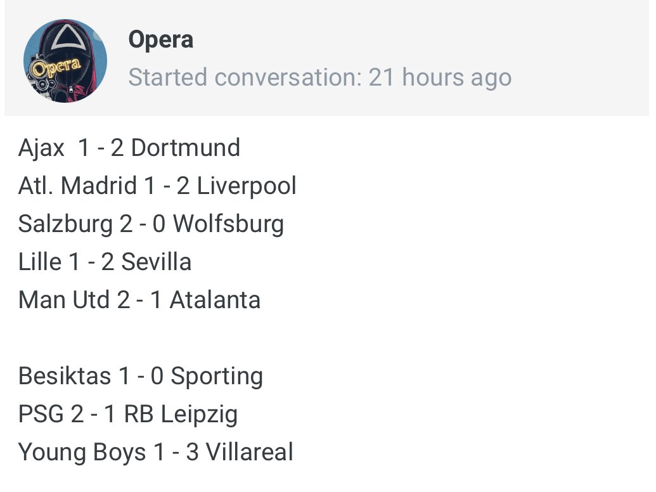This screenshot has height=492, width=656.
Task: Click the word Dortmund in the first line
Action: (185, 148)
